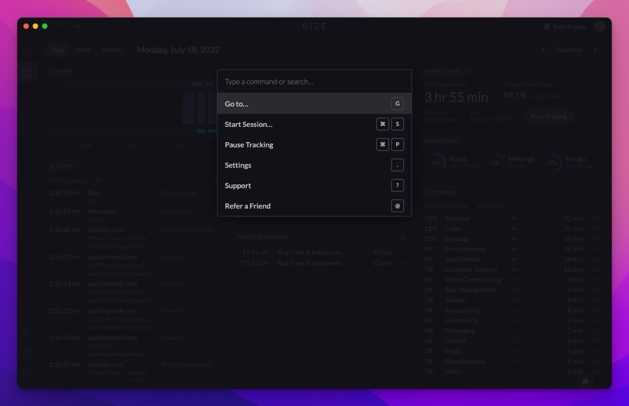Click the question mark badge on Support
Screen dimensions: 629x406
pos(397,185)
